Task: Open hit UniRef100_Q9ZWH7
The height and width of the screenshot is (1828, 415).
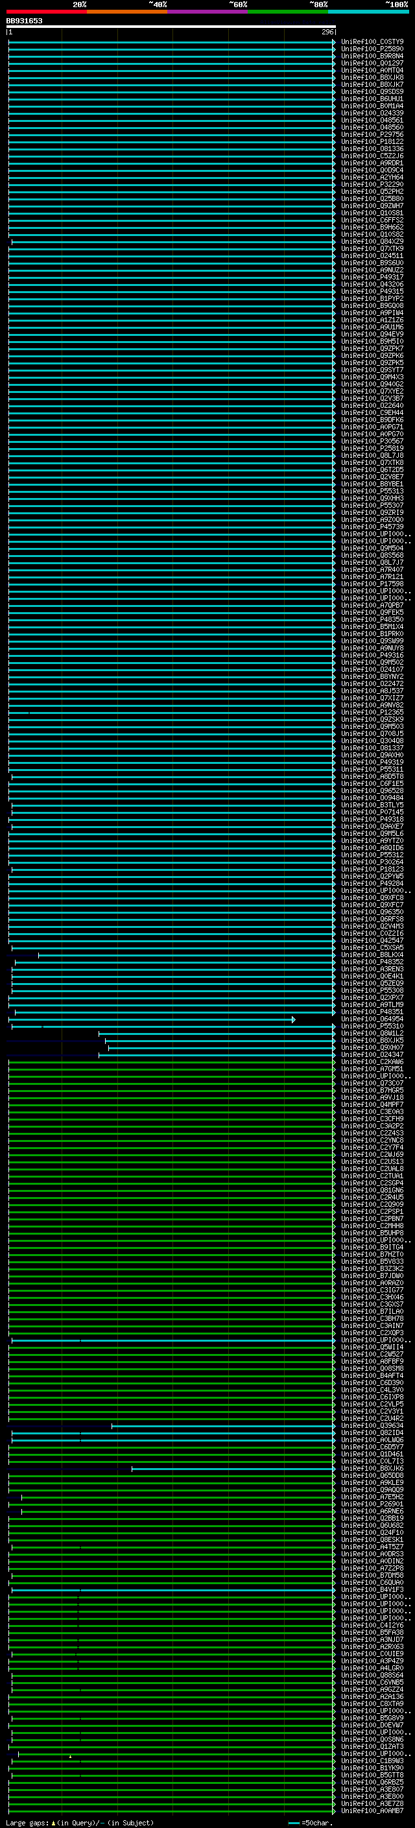Action: 372,206
